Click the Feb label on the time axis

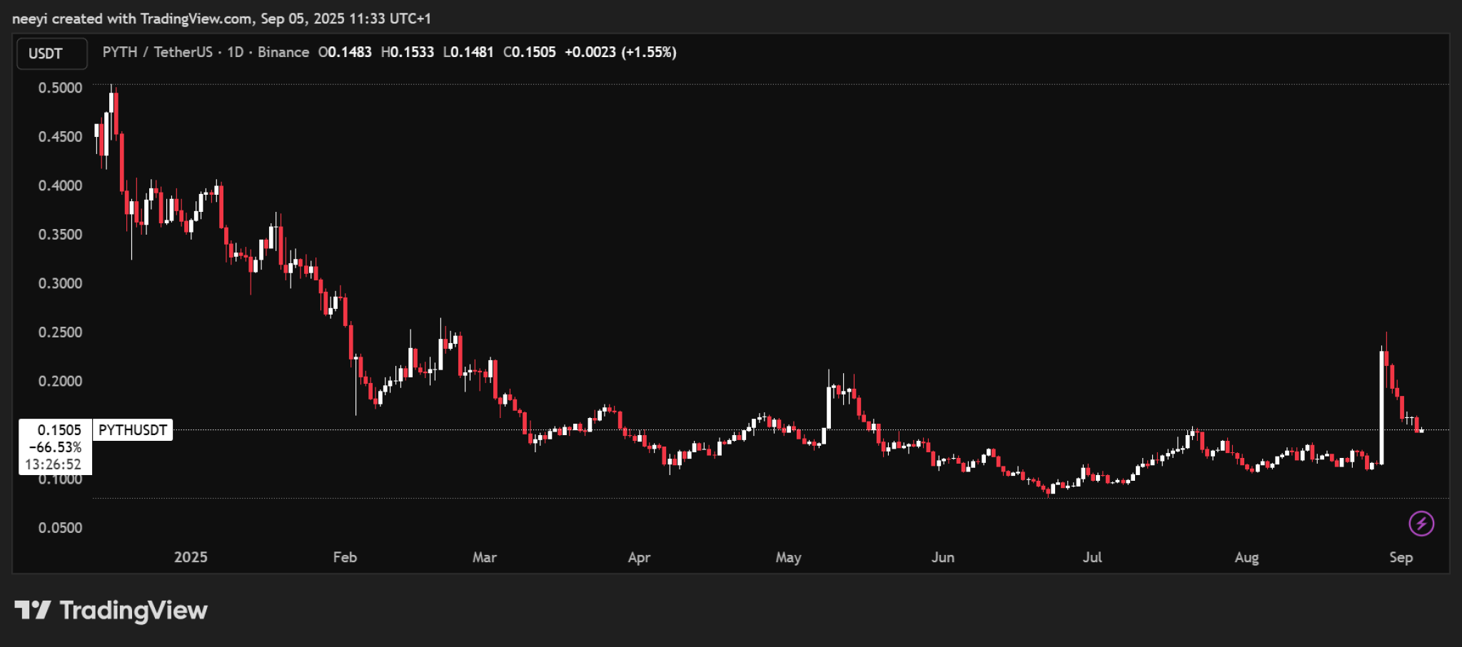point(346,557)
